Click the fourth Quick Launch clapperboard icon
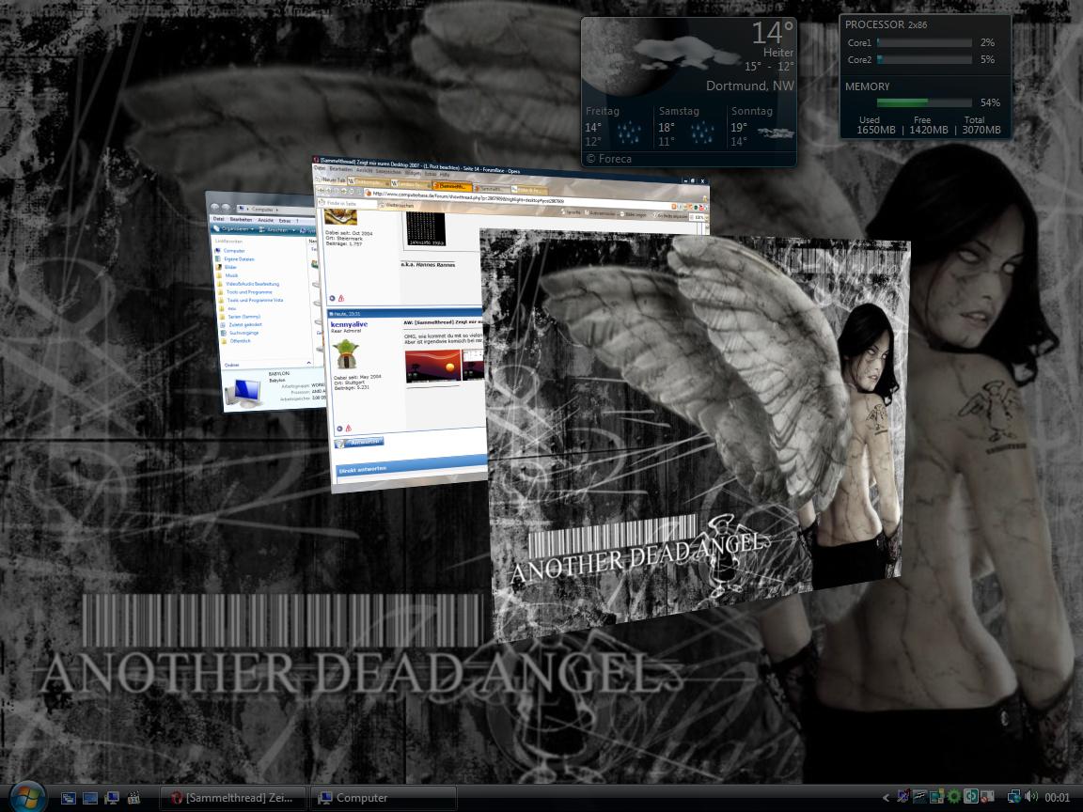The height and width of the screenshot is (812, 1083). coord(134,798)
